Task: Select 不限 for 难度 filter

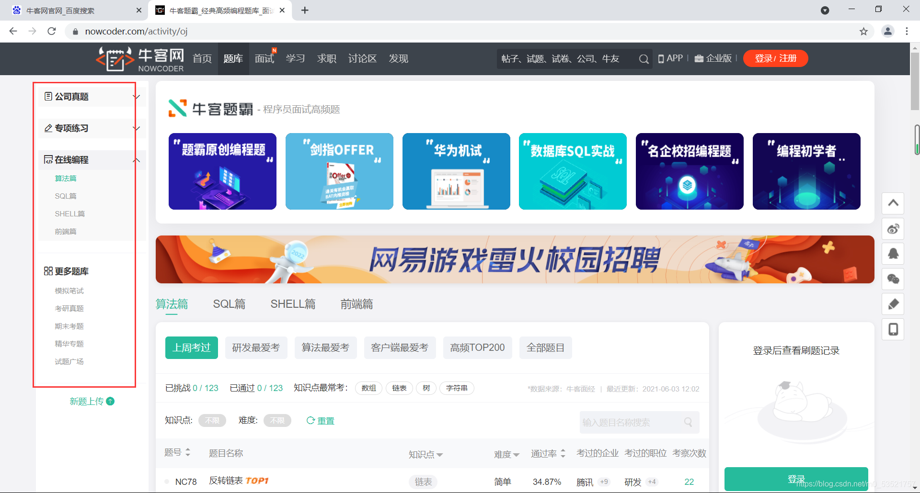Action: tap(277, 421)
